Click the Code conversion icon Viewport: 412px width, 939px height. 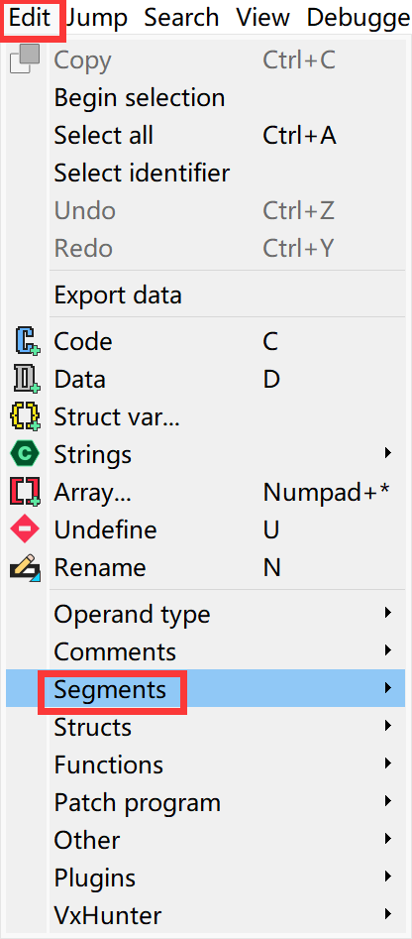(25, 342)
